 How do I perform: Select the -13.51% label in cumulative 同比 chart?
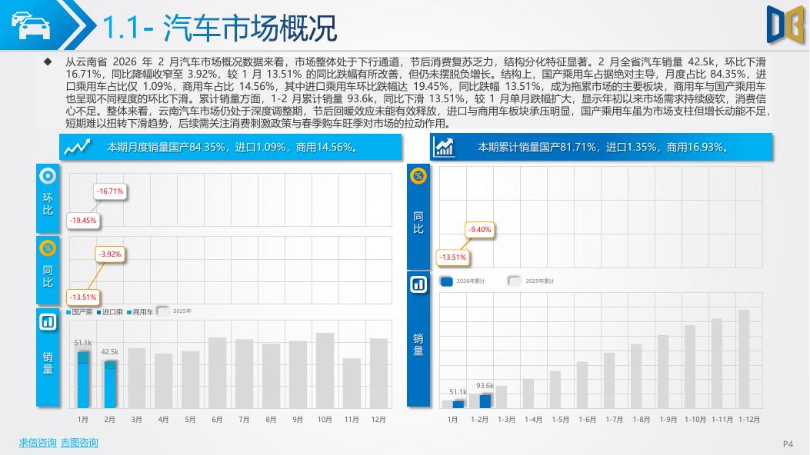pyautogui.click(x=452, y=257)
